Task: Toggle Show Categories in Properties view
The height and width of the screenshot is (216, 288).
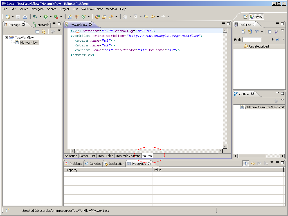Action: [x=246, y=164]
